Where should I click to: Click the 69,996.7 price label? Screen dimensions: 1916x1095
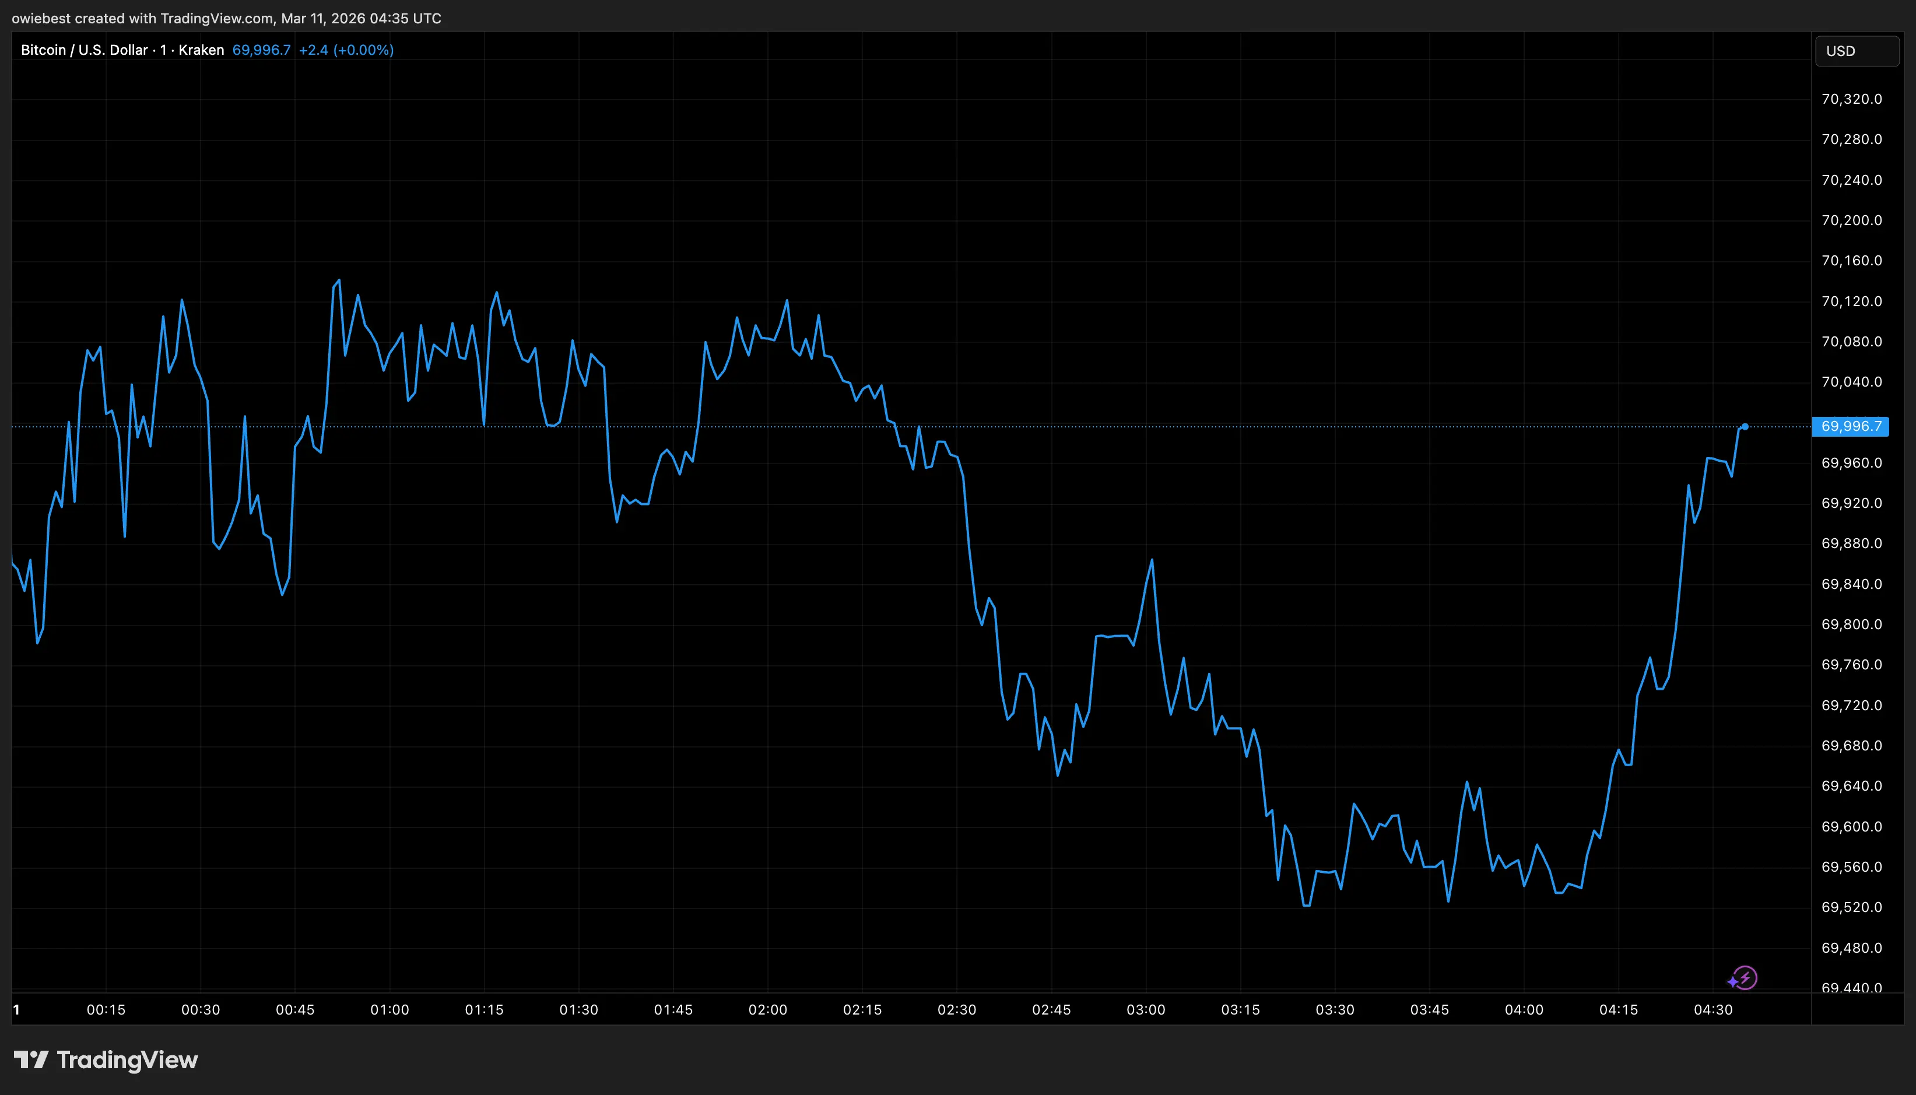point(261,50)
